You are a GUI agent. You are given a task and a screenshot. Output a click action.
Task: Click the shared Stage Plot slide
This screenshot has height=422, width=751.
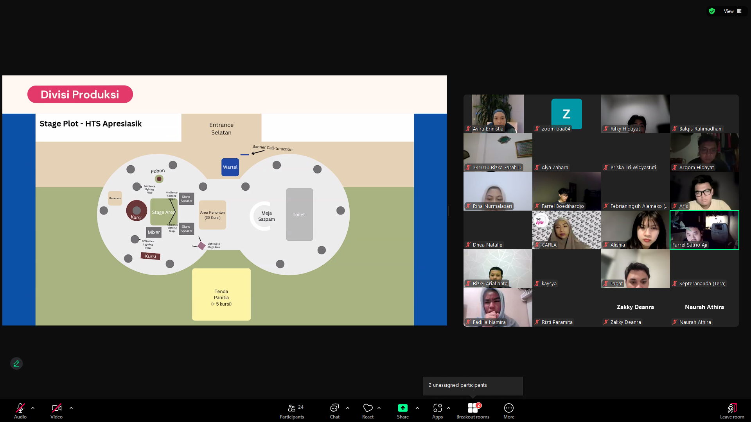[x=225, y=200]
